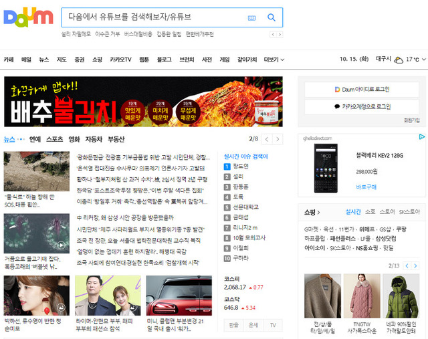Go to next news page arrow
This screenshot has width=428, height=339.
tap(278, 139)
